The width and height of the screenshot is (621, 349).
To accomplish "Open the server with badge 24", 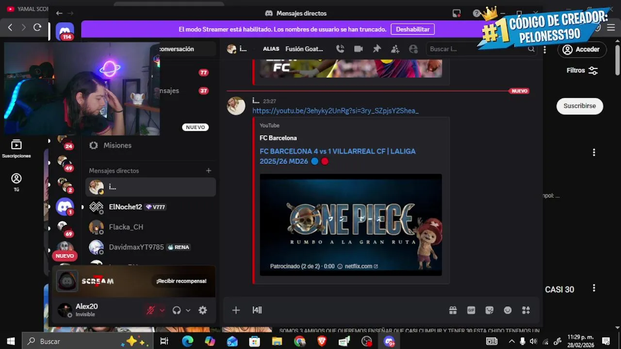I will [65, 141].
